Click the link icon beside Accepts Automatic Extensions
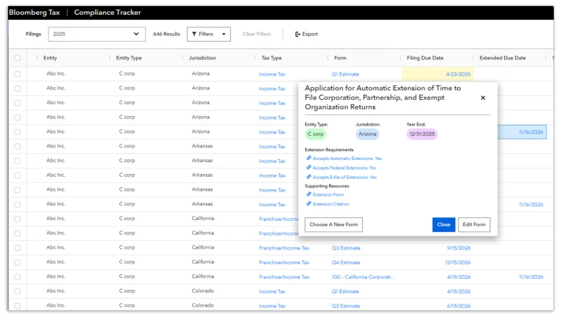The height and width of the screenshot is (317, 565). [308, 158]
